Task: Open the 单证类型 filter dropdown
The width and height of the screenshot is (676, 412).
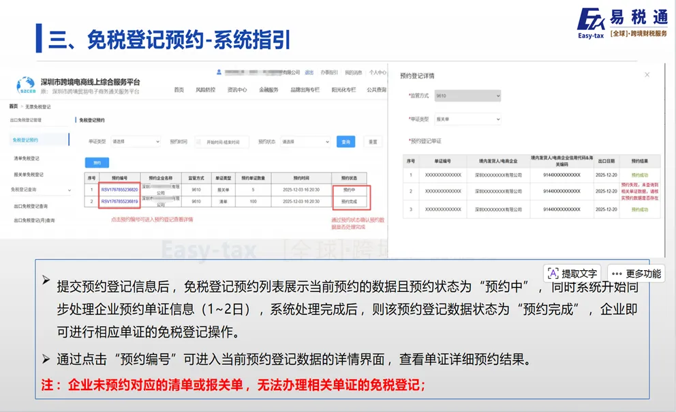Action: (x=136, y=142)
